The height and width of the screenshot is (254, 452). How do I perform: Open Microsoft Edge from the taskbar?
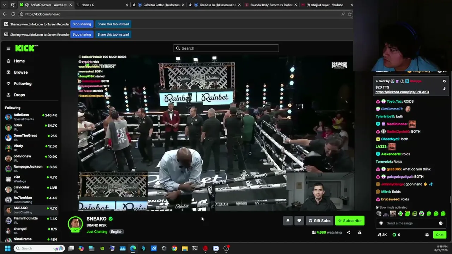click(x=133, y=248)
